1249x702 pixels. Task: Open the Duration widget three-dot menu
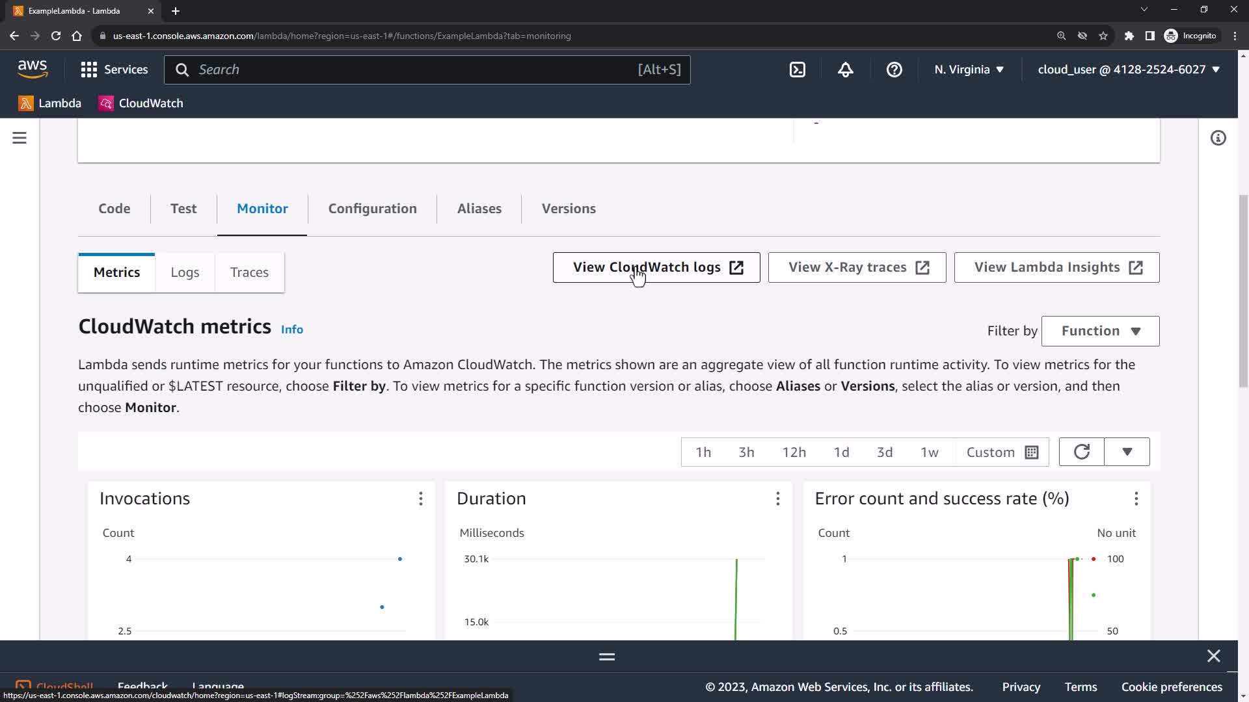pyautogui.click(x=778, y=499)
